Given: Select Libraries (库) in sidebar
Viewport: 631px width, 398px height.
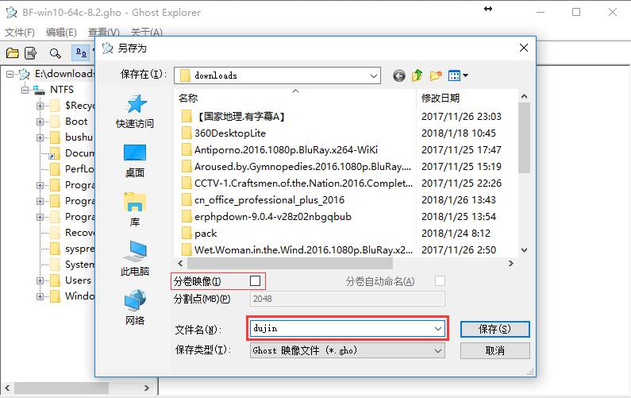Looking at the screenshot, I should pyautogui.click(x=135, y=210).
